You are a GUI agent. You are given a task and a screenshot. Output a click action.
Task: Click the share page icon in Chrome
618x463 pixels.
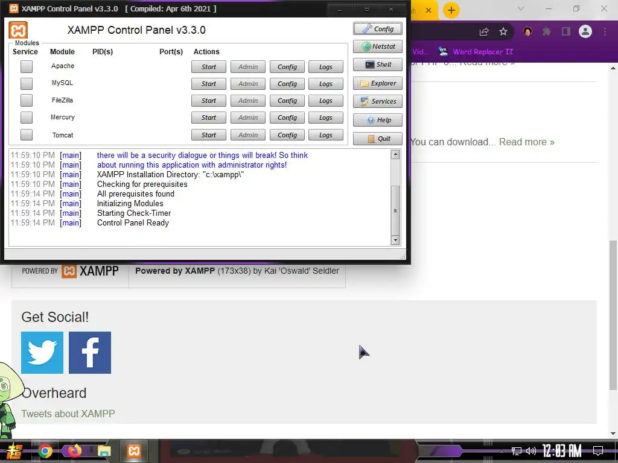coord(484,32)
